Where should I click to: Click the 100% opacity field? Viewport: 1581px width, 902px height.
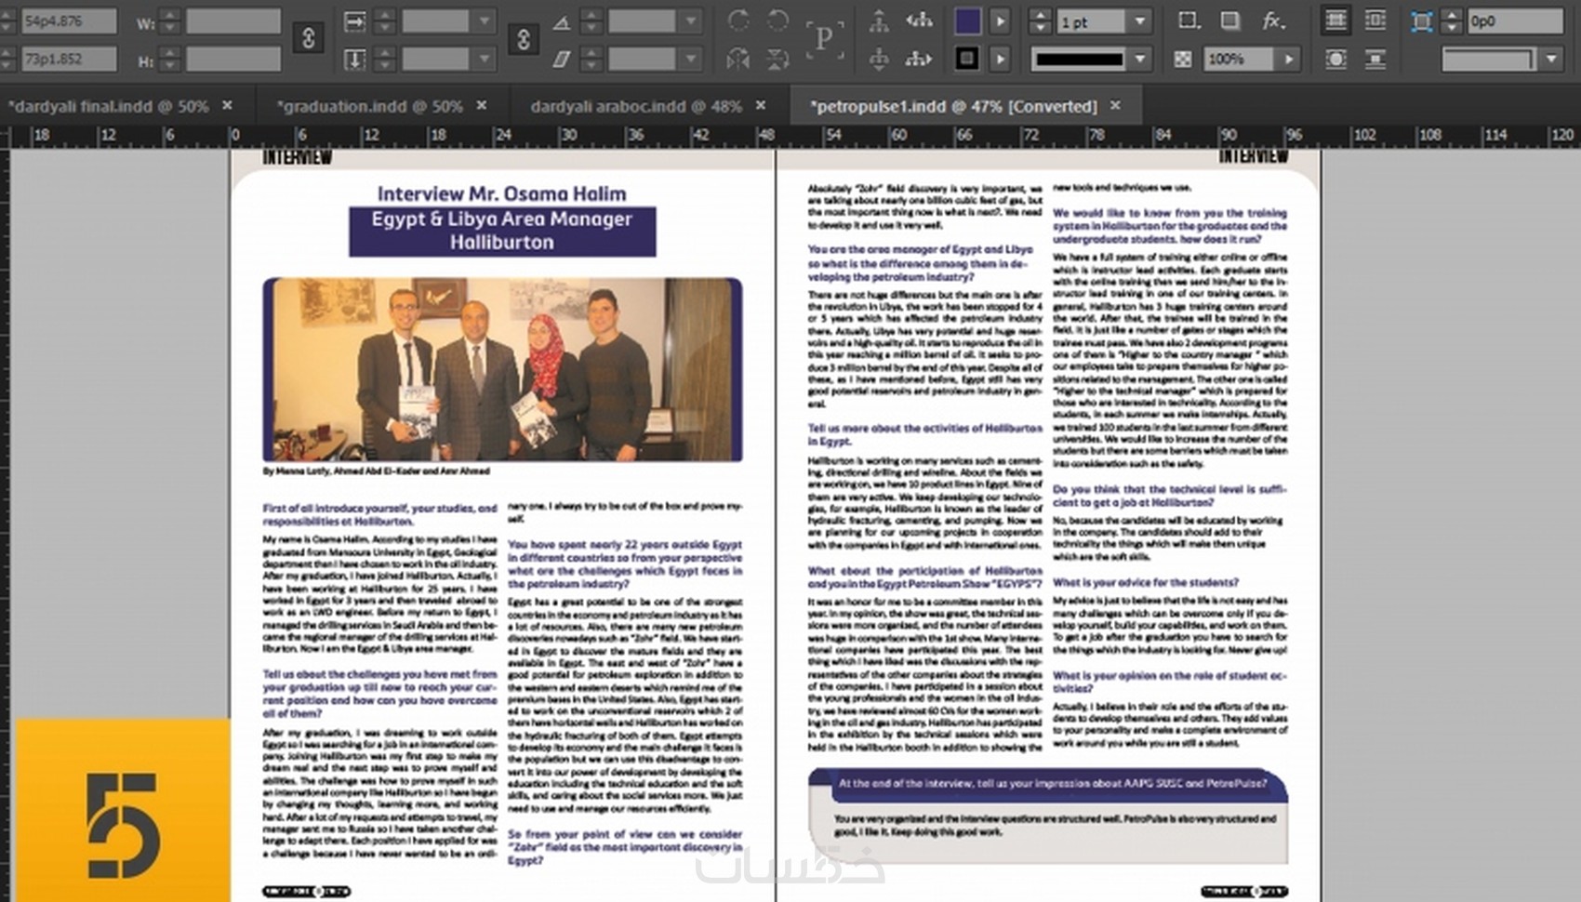[1239, 59]
